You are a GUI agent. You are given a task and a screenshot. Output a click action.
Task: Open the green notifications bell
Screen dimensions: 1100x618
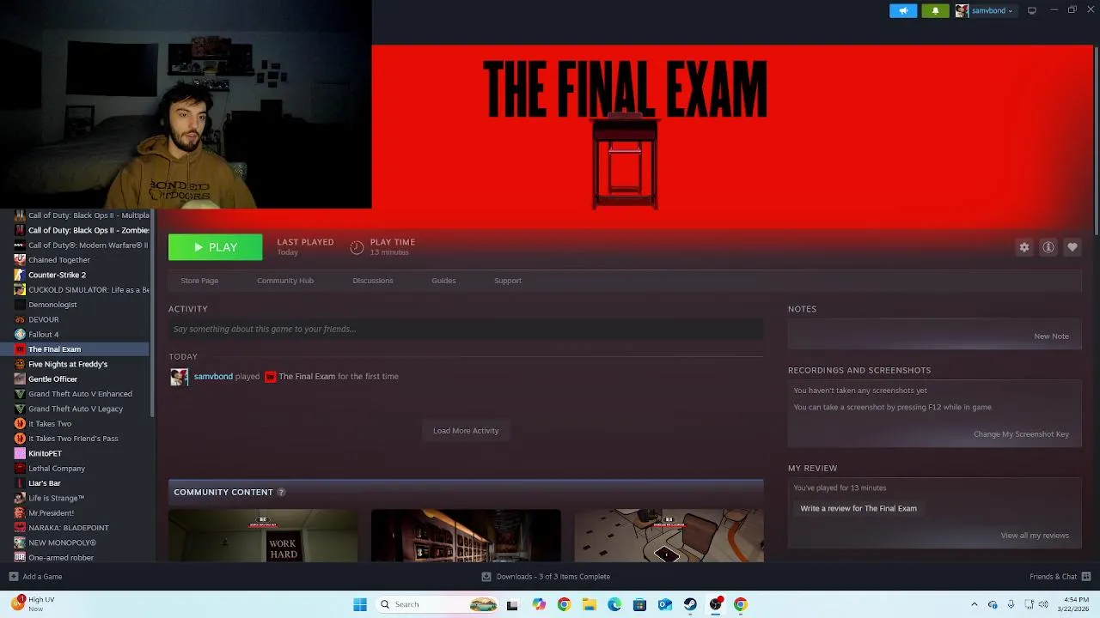click(935, 11)
